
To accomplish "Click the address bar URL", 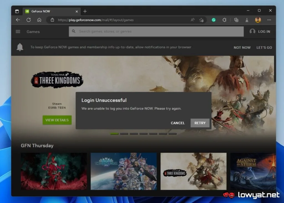I will [x=96, y=20].
